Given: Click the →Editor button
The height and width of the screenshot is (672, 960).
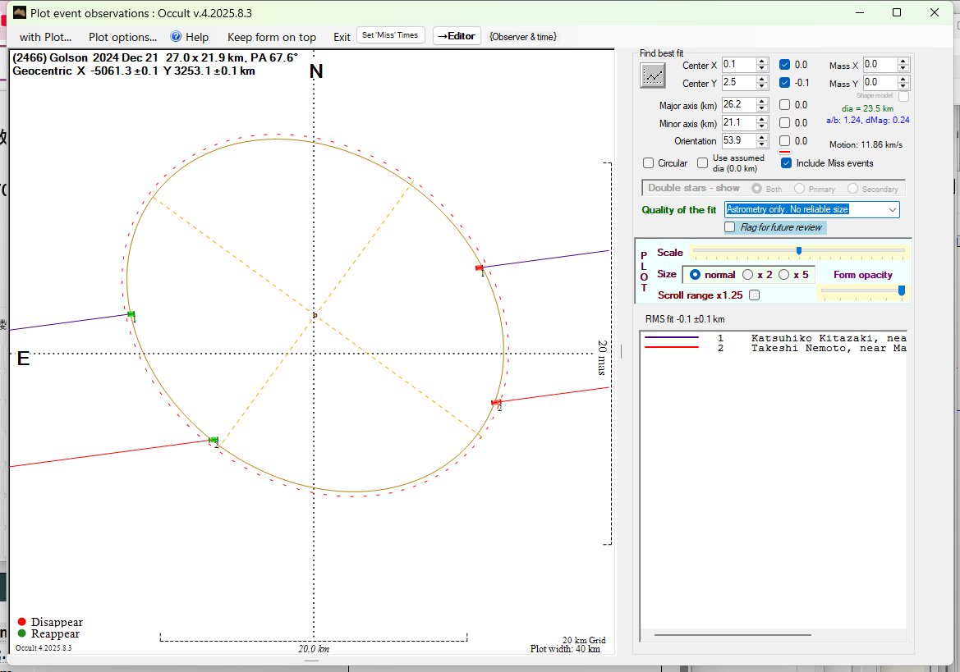Looking at the screenshot, I should click(457, 36).
